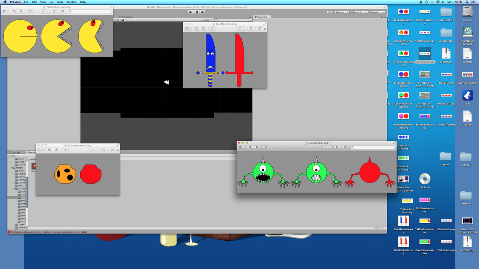Click search field in YellowAck-Man.png window
Viewport: 479px width, 269px height.
tap(89, 11)
